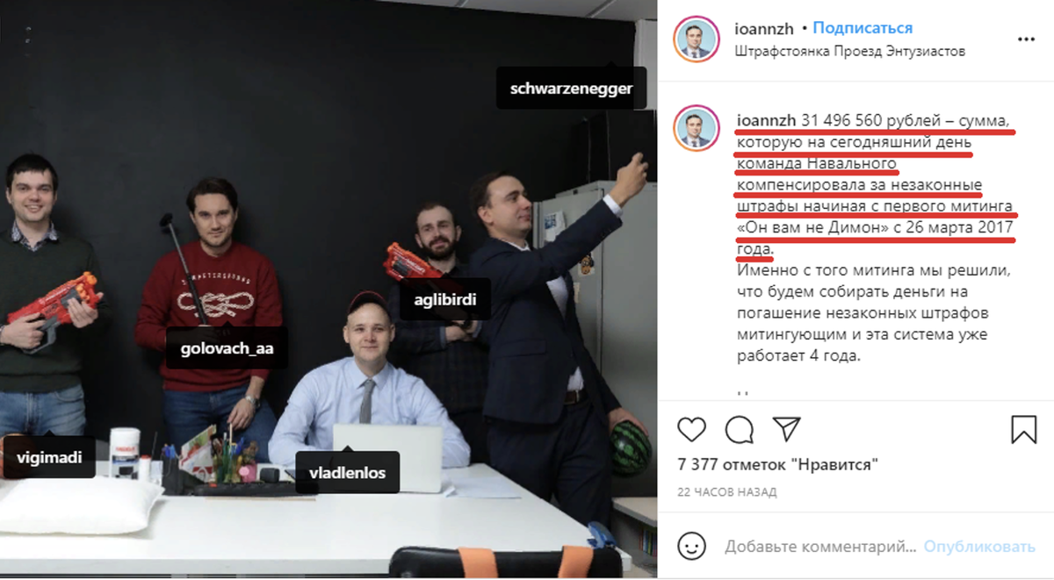This screenshot has height=580, width=1054.
Task: Post comment with Опубликовать button
Action: (x=979, y=547)
